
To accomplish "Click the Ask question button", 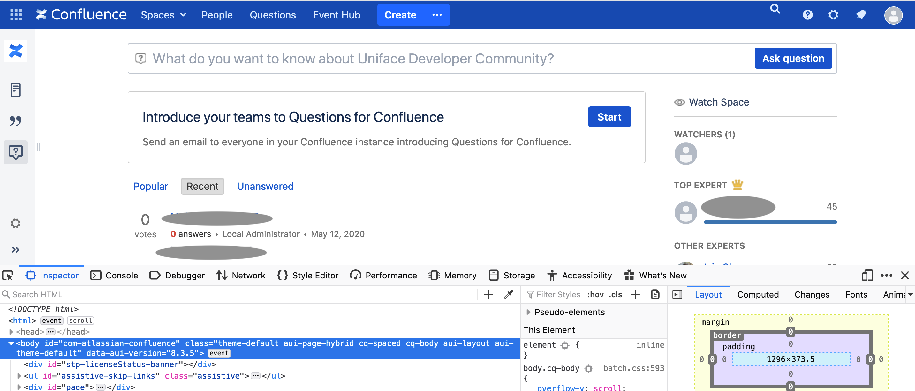I will pyautogui.click(x=793, y=58).
